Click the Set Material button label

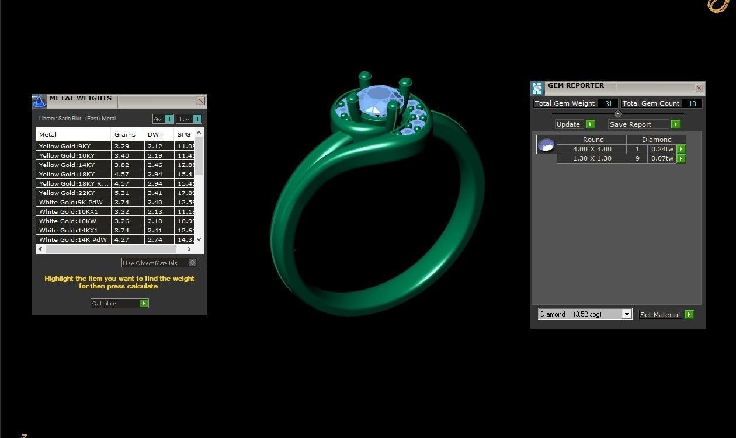[660, 315]
